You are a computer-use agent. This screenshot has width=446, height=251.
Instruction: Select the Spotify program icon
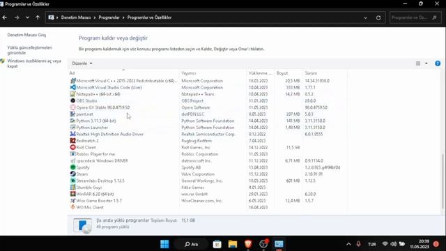pos(72,167)
